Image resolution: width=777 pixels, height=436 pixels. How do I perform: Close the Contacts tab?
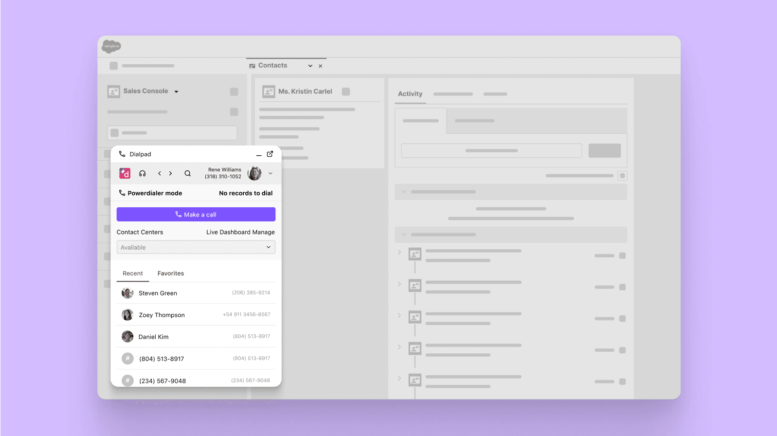[321, 66]
